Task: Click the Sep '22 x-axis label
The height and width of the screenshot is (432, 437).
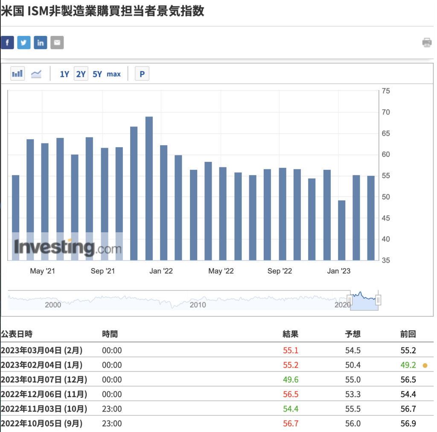Action: (280, 271)
